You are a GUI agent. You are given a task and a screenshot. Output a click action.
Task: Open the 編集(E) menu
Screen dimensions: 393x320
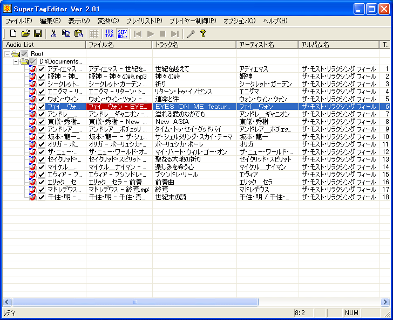[x=50, y=21]
